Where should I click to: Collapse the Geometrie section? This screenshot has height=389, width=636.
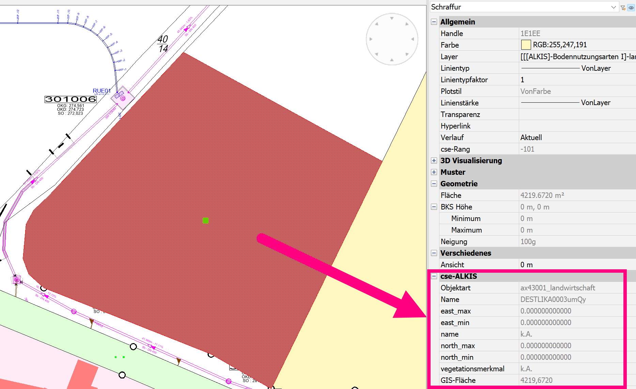[434, 184]
